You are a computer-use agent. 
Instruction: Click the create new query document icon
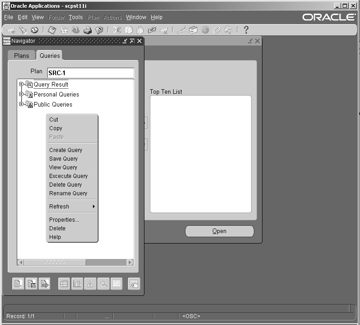coord(18,284)
